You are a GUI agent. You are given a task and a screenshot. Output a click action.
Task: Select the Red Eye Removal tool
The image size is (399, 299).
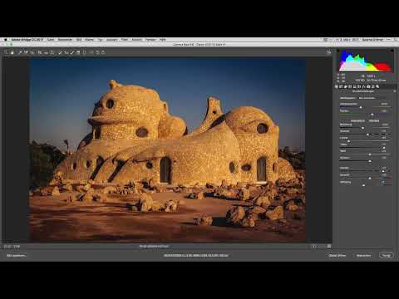66,52
